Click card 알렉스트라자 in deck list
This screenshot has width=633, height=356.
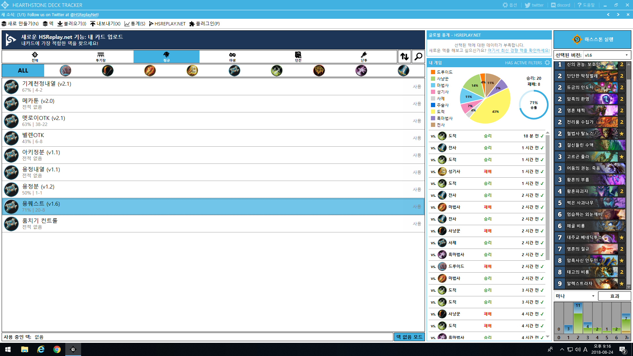click(x=589, y=283)
